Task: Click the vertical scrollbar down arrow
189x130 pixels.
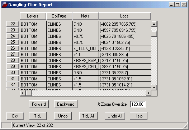Action: (x=154, y=87)
